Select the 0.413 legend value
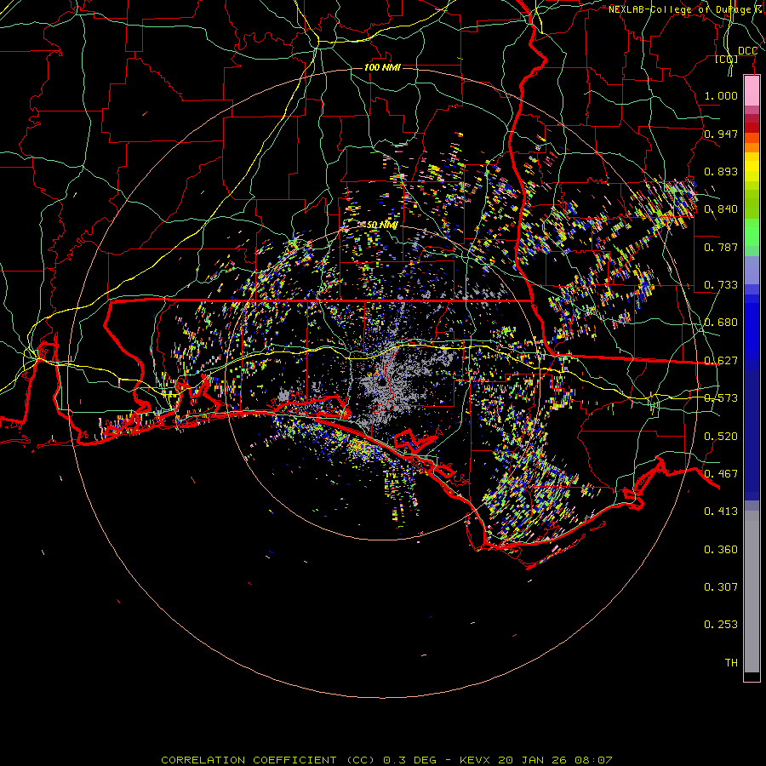 pyautogui.click(x=721, y=512)
